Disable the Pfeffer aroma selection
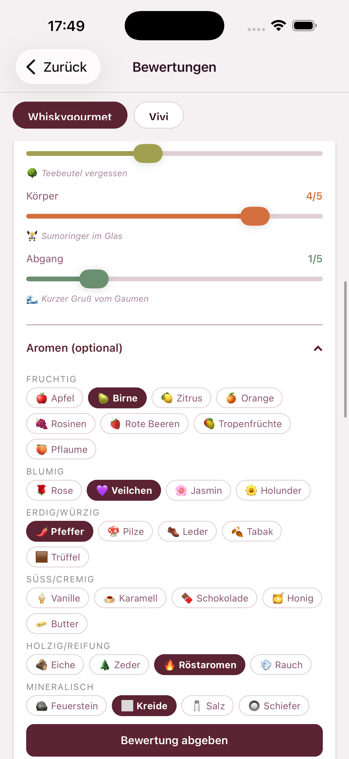This screenshot has height=759, width=349. point(59,531)
